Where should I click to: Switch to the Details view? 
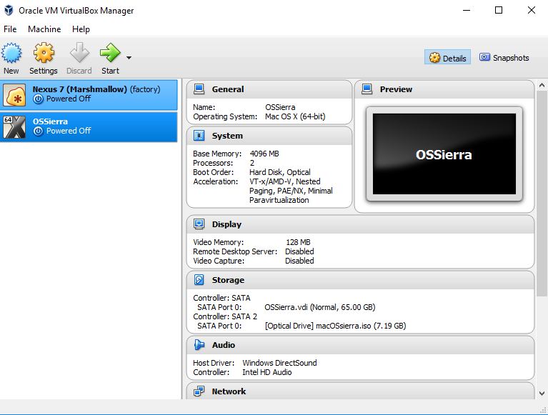click(x=448, y=58)
